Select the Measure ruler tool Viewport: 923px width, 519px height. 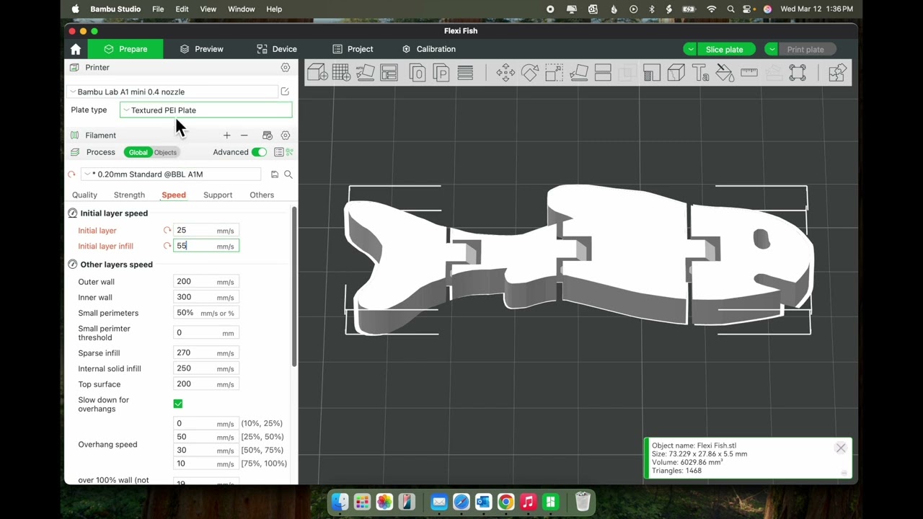pyautogui.click(x=748, y=72)
